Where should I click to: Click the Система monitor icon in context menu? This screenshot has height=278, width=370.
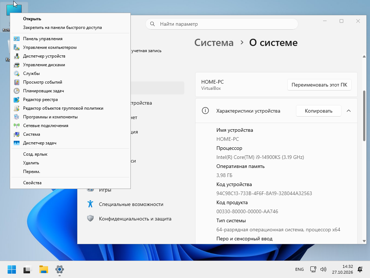tap(17, 135)
